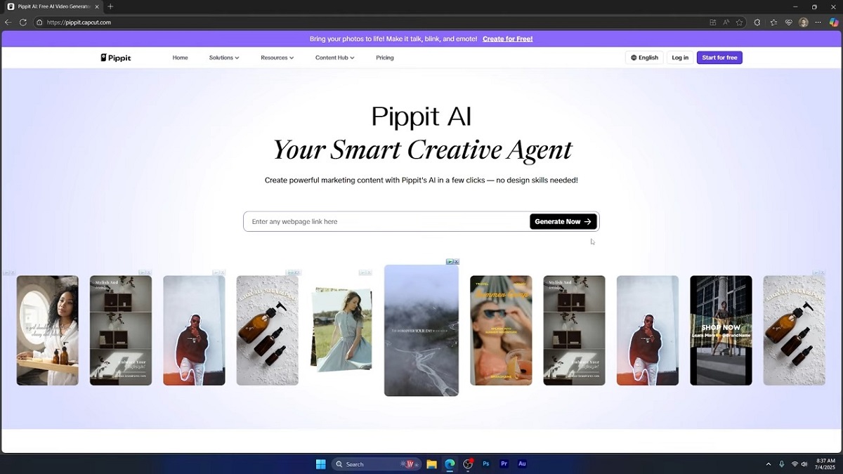Open the woman-by-round-mirror template card
Screen dimensions: 843x474
48,330
